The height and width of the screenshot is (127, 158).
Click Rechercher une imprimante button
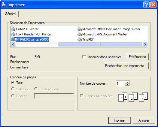pyautogui.click(x=126, y=66)
